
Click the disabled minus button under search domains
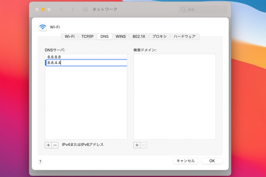point(144,145)
